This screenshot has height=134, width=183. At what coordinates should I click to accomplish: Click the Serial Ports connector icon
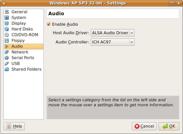[x=7, y=58]
